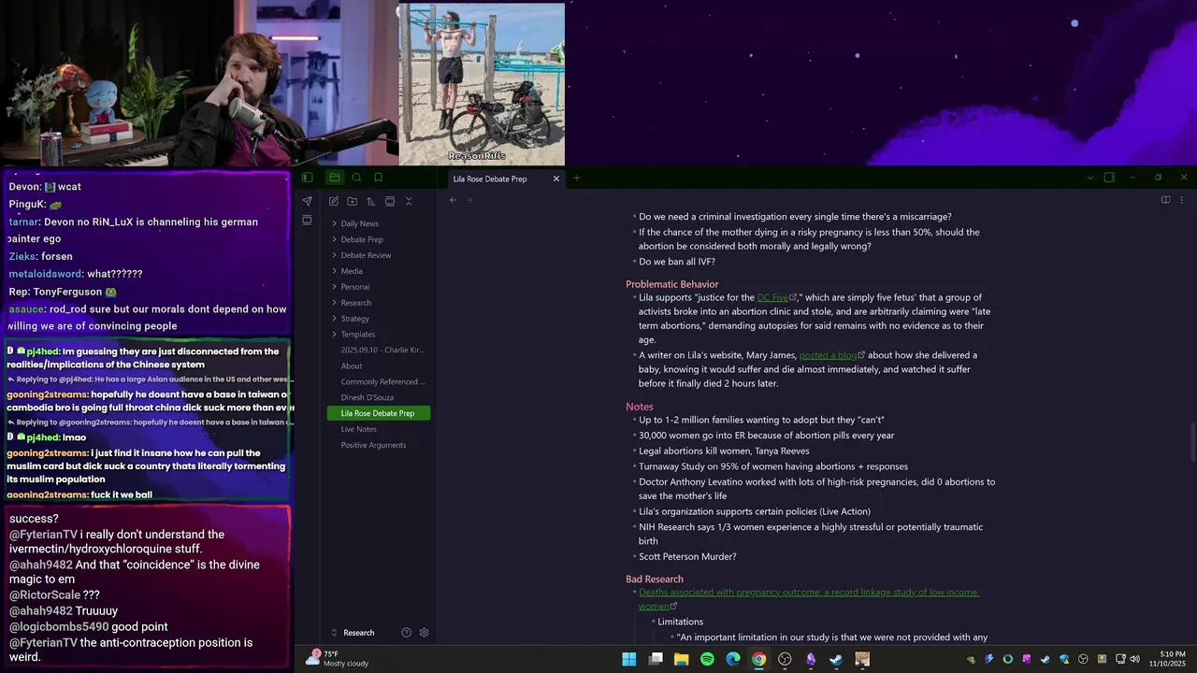The image size is (1197, 673).
Task: Open Microsoft Edge from taskbar
Action: [x=733, y=659]
